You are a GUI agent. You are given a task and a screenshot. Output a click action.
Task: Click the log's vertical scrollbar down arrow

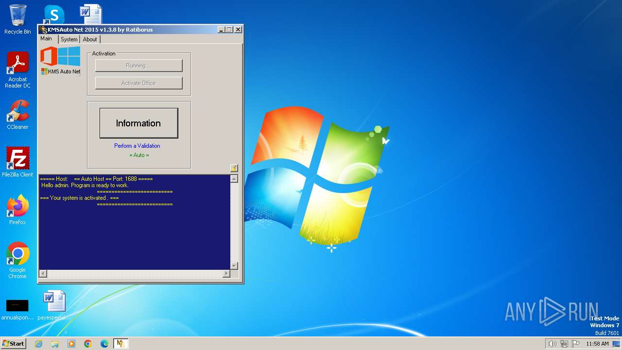234,265
